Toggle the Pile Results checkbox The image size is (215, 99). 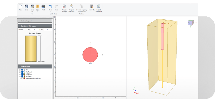click(22, 72)
